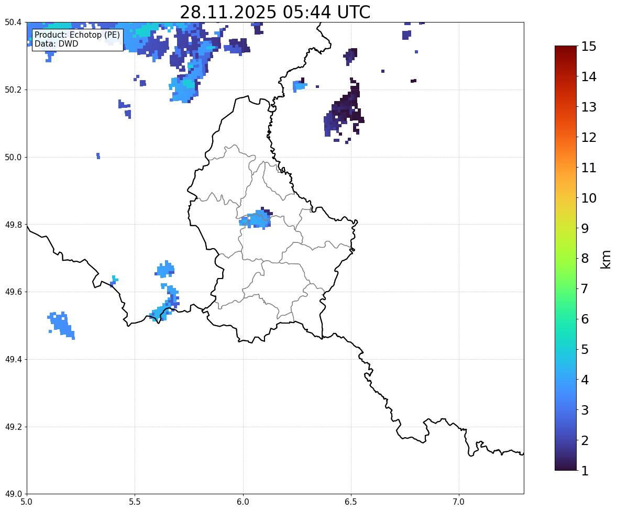Click latitude axis label '49.0'
Screen dimensions: 617x511
click(13, 494)
